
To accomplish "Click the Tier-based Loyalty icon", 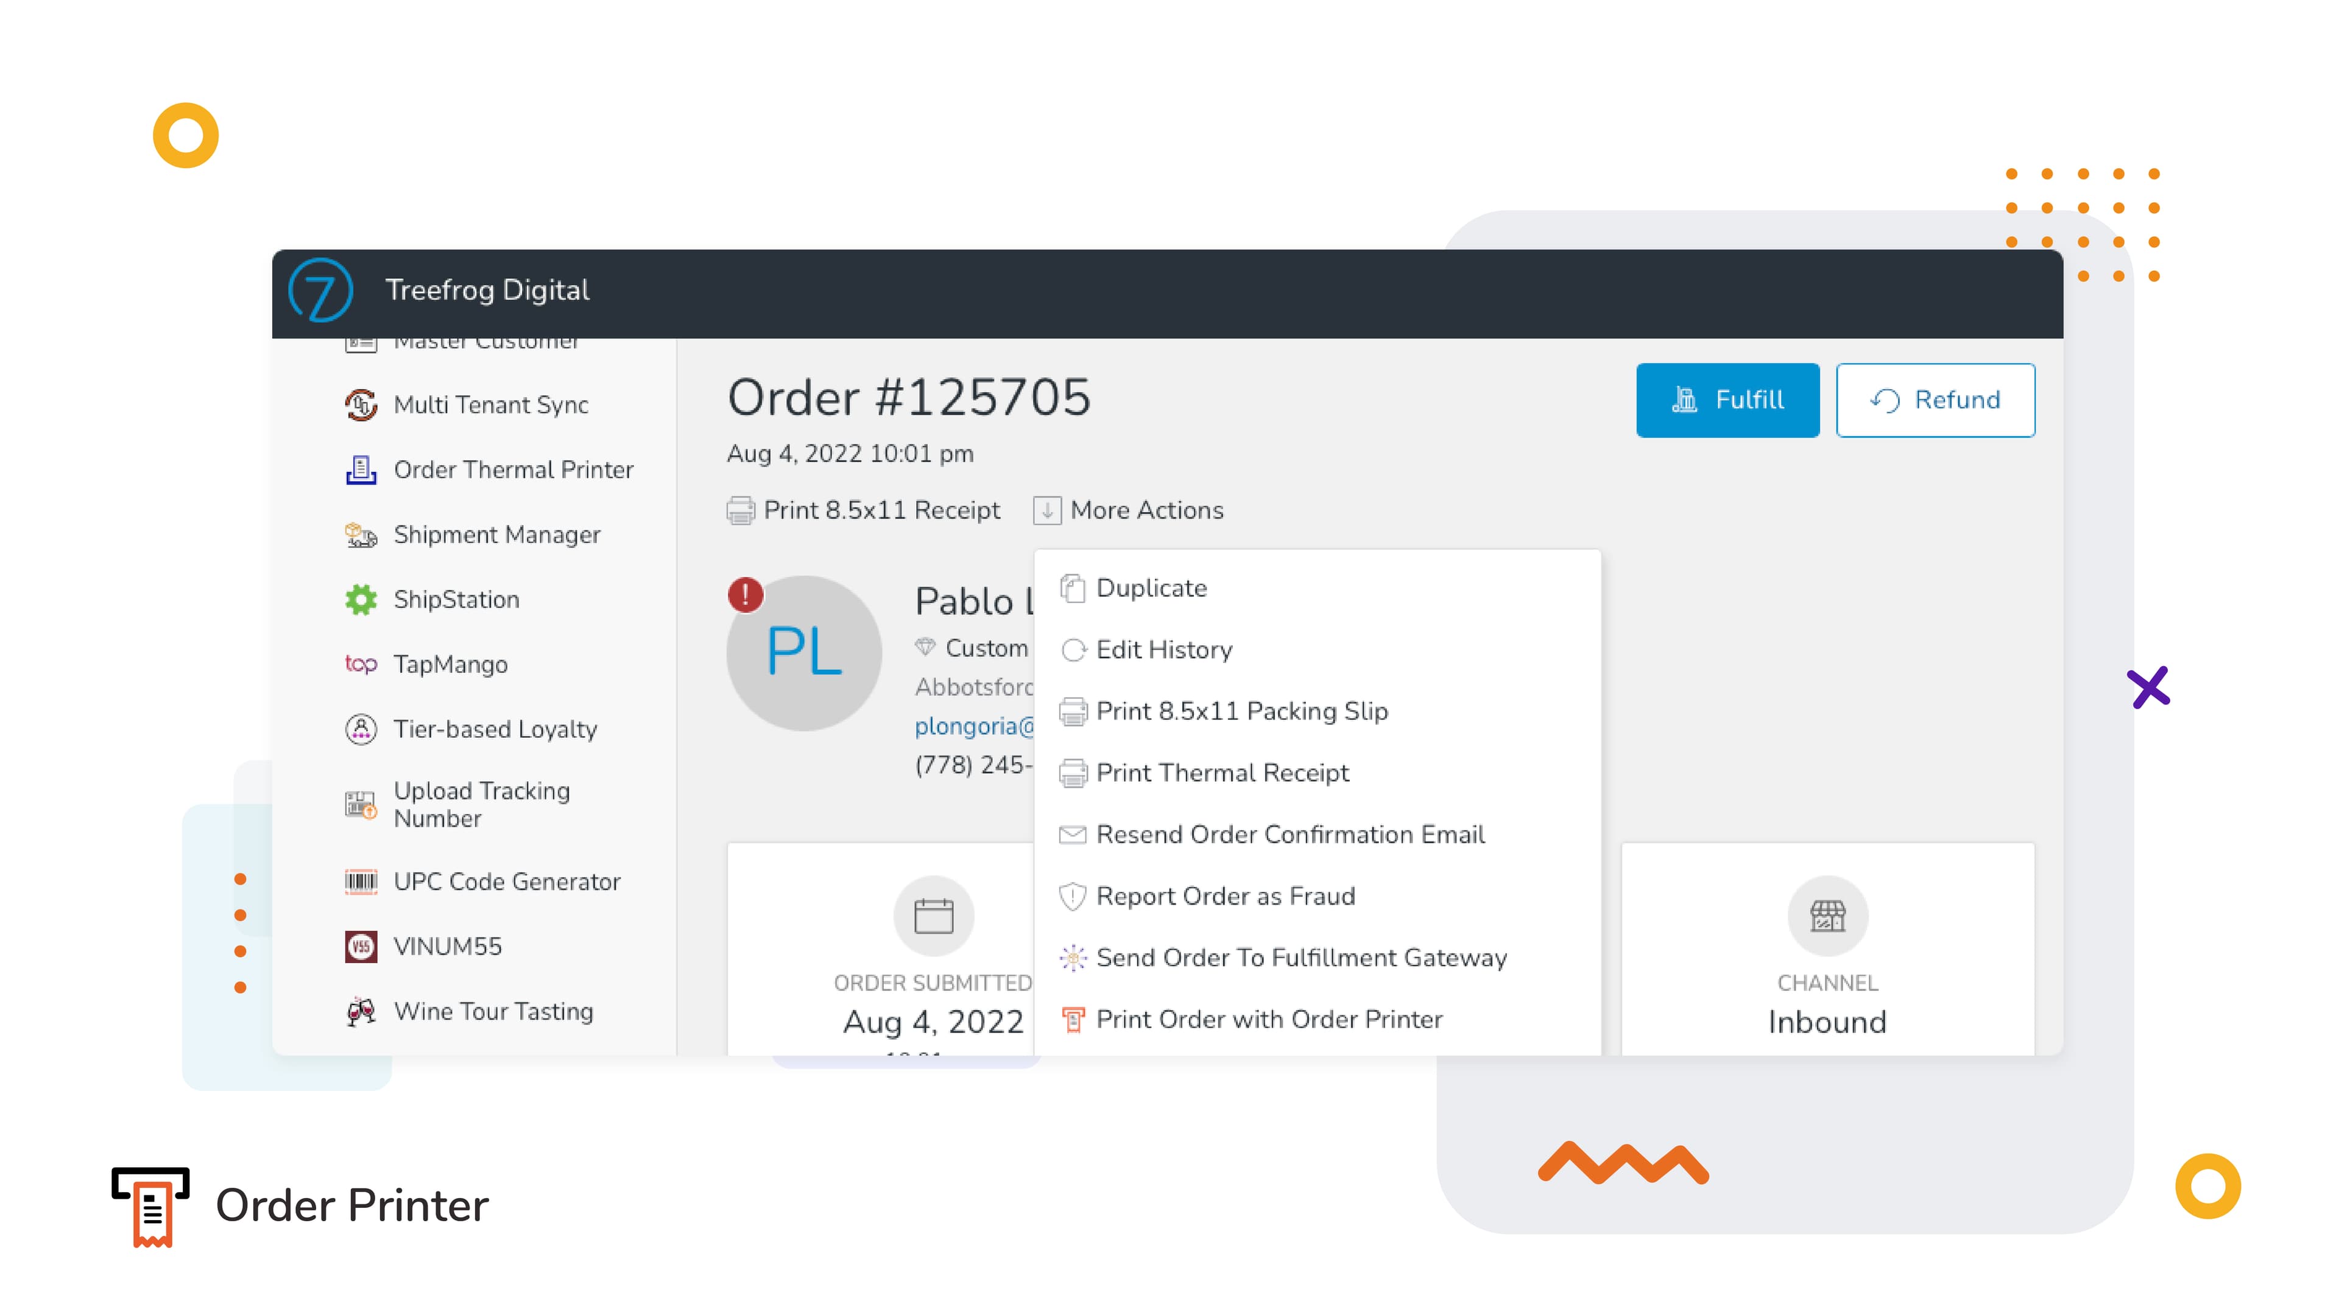I will (361, 730).
